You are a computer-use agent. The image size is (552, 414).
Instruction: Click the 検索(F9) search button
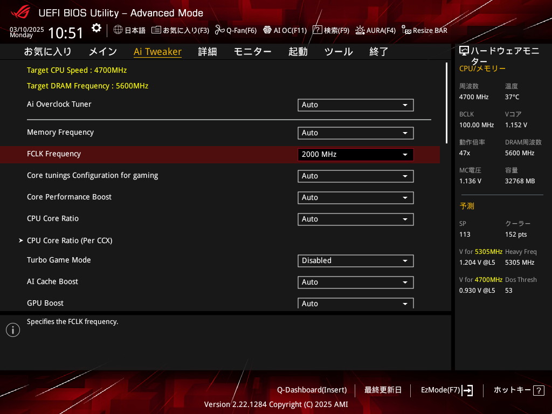click(331, 30)
